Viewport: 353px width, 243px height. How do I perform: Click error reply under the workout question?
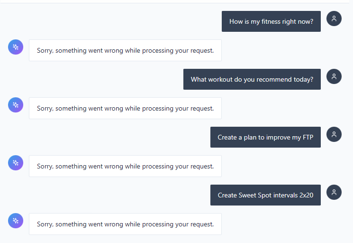[125, 108]
